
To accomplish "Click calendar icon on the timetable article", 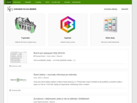I will (x=10, y=66).
